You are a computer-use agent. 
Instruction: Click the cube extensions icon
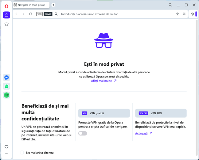pos(192,14)
